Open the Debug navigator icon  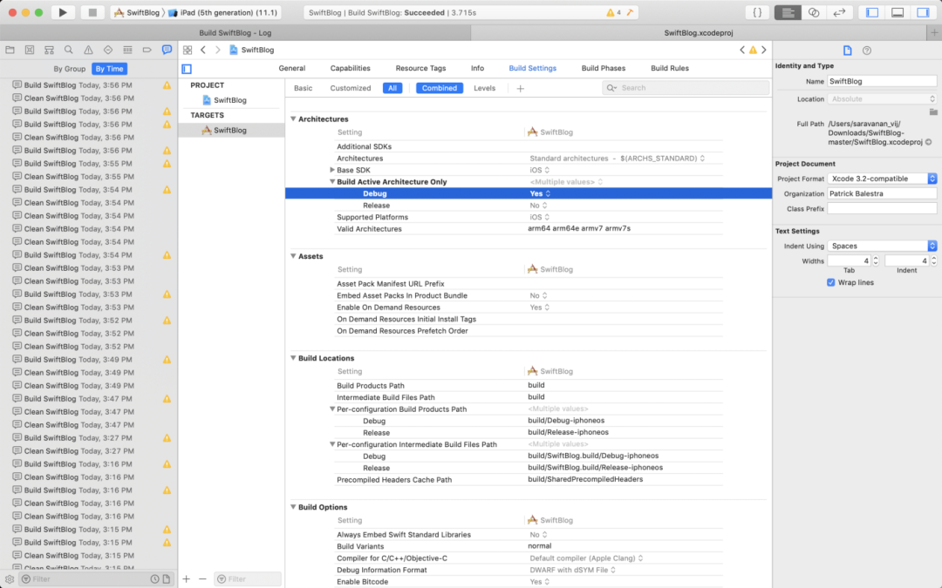(127, 50)
